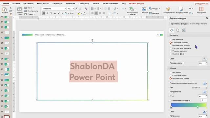Select 'Сплошная заливка' fill option
210x118 pixels.
pos(171,43)
